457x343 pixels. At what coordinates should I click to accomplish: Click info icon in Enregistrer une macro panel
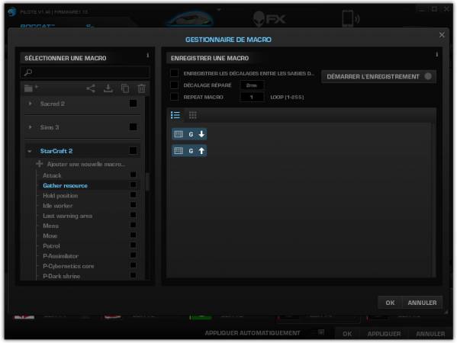point(436,54)
